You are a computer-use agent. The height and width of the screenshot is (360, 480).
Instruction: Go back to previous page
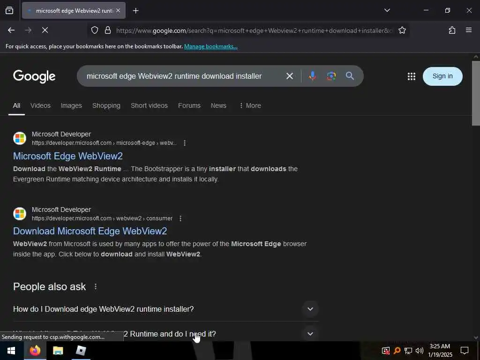click(11, 30)
